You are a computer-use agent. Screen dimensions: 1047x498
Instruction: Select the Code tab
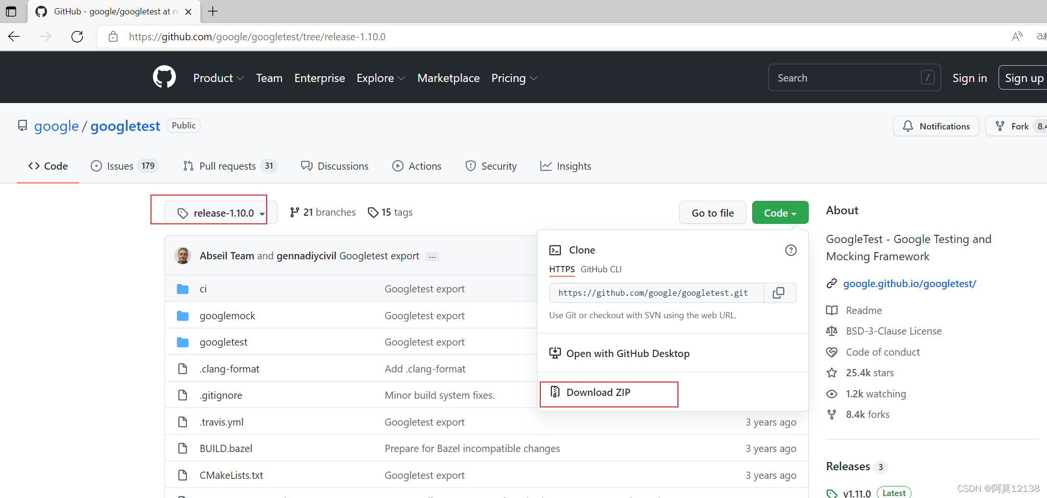pos(48,166)
